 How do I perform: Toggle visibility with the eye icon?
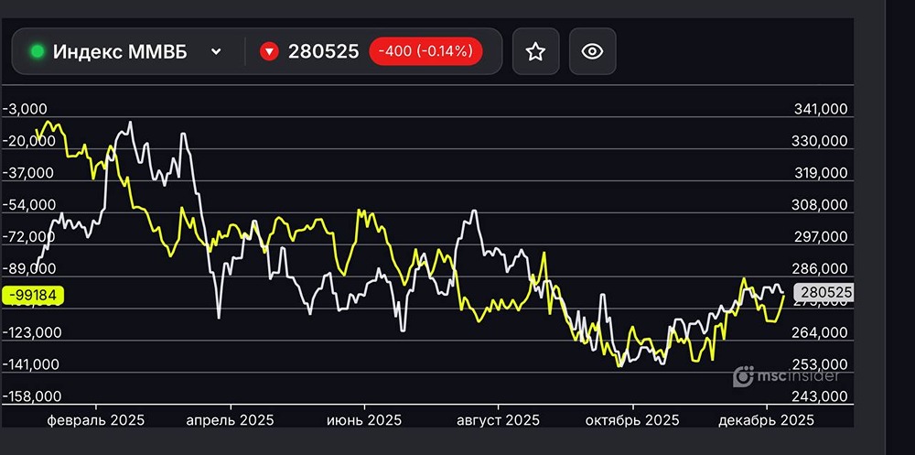592,51
